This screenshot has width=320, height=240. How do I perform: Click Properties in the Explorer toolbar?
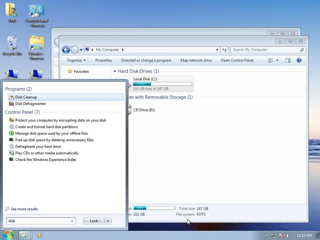click(103, 60)
